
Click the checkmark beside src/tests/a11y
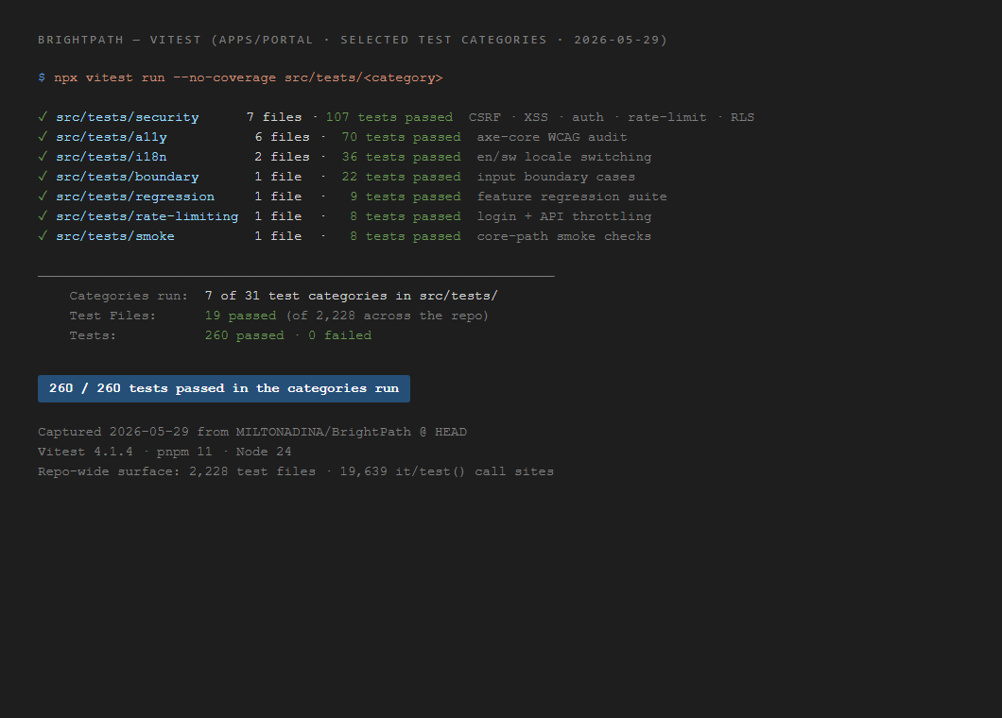point(43,137)
